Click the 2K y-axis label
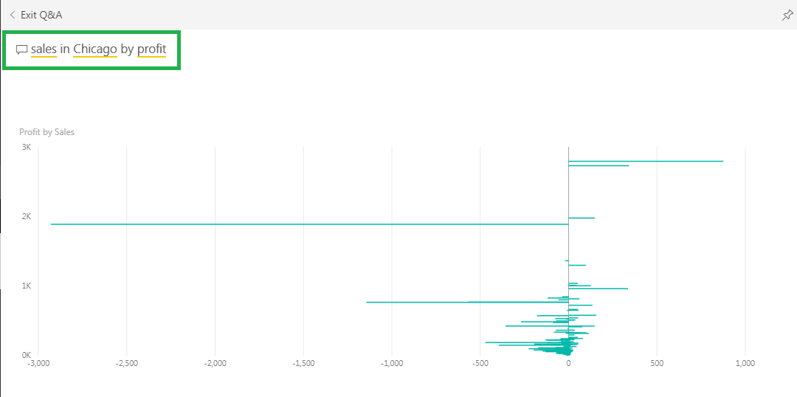This screenshot has width=797, height=397. pyautogui.click(x=27, y=216)
